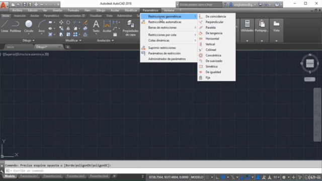Open the Utilidades panel button

coord(247,26)
